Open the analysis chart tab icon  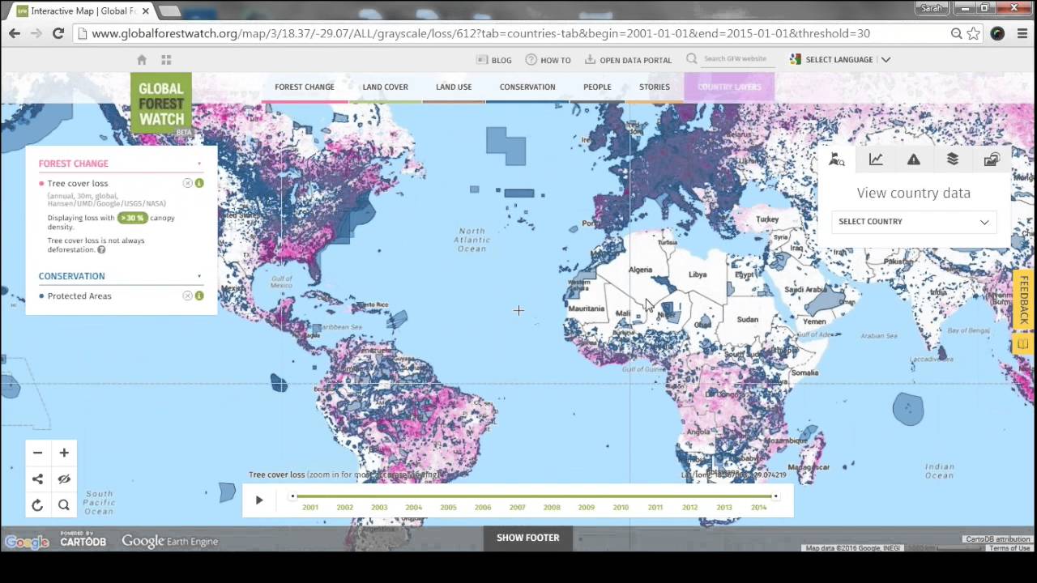coord(876,160)
